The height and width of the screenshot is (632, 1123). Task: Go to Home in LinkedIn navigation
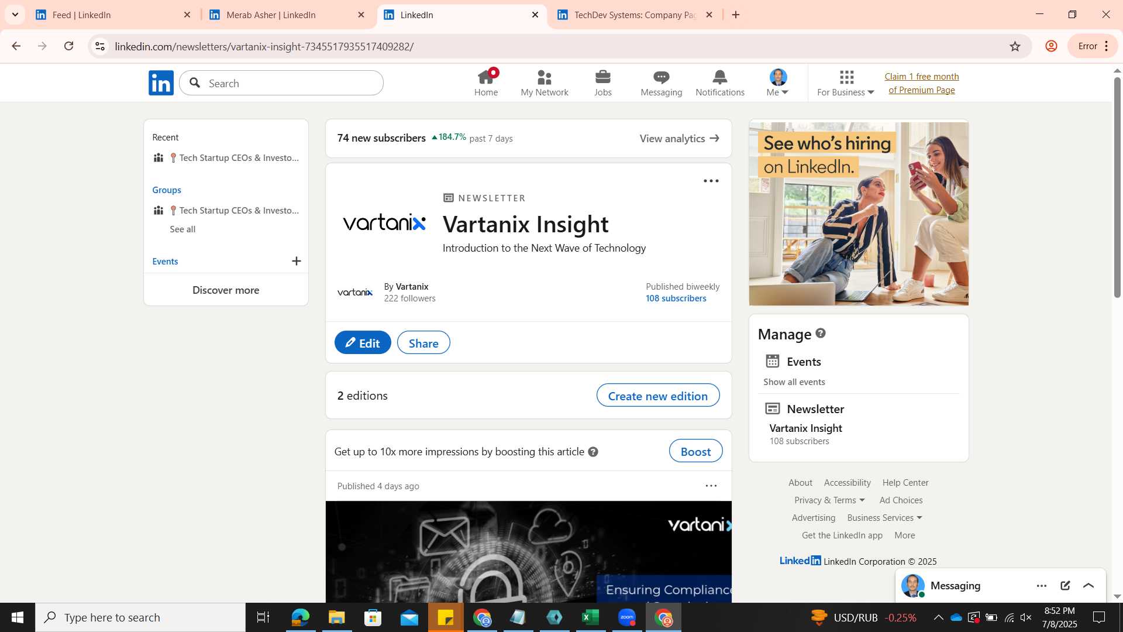[x=486, y=83]
